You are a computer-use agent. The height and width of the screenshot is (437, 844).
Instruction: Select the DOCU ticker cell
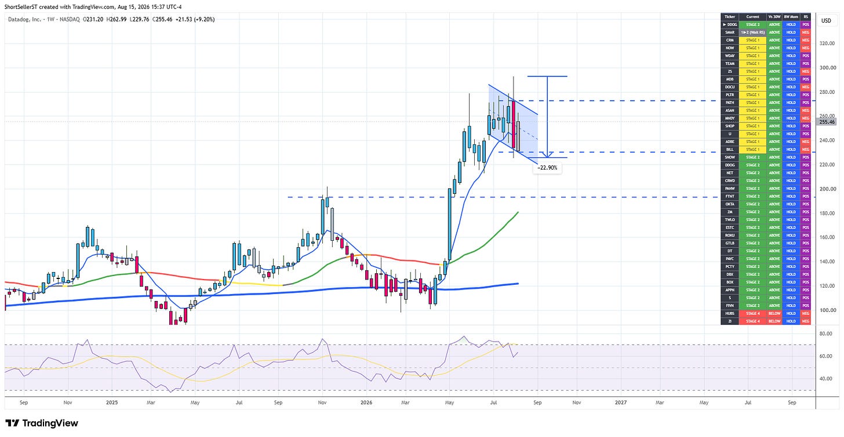pyautogui.click(x=730, y=87)
